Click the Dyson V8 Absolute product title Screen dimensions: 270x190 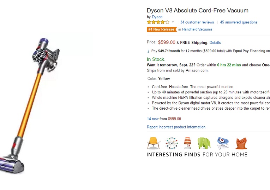point(198,10)
